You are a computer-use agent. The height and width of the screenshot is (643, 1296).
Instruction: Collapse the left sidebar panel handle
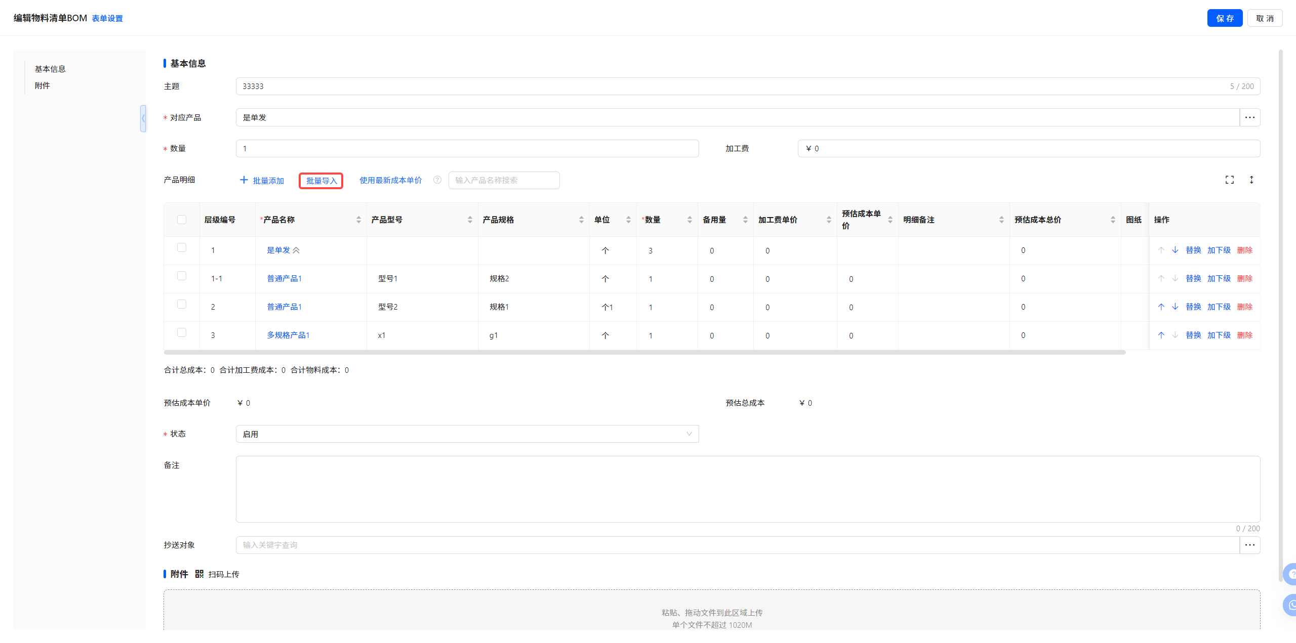[x=143, y=118]
